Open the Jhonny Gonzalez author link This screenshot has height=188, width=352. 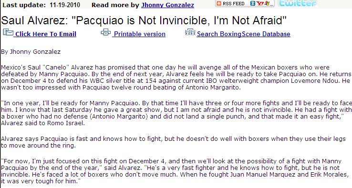click(x=167, y=5)
